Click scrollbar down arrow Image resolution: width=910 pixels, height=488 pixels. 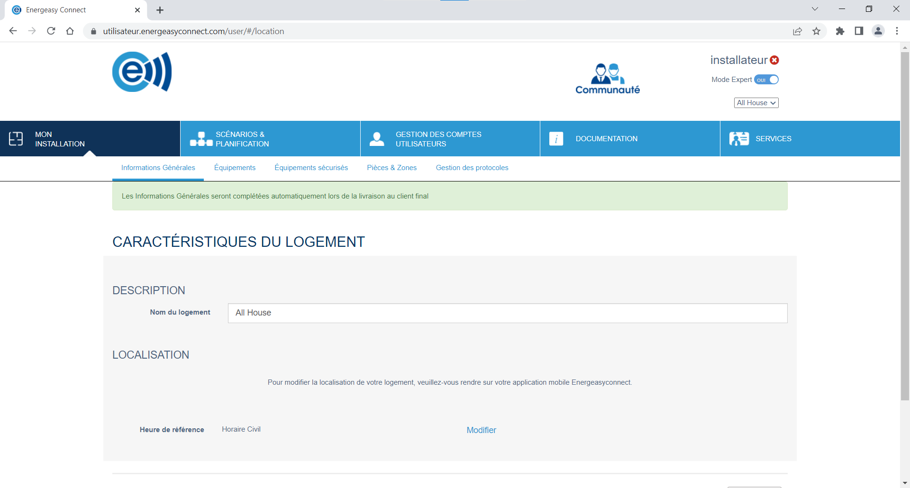[x=905, y=483]
